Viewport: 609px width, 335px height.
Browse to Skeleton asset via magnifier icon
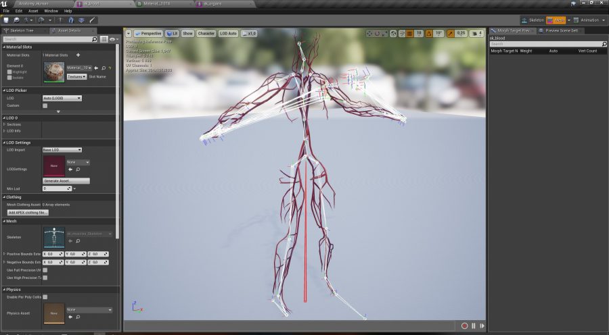pos(78,241)
